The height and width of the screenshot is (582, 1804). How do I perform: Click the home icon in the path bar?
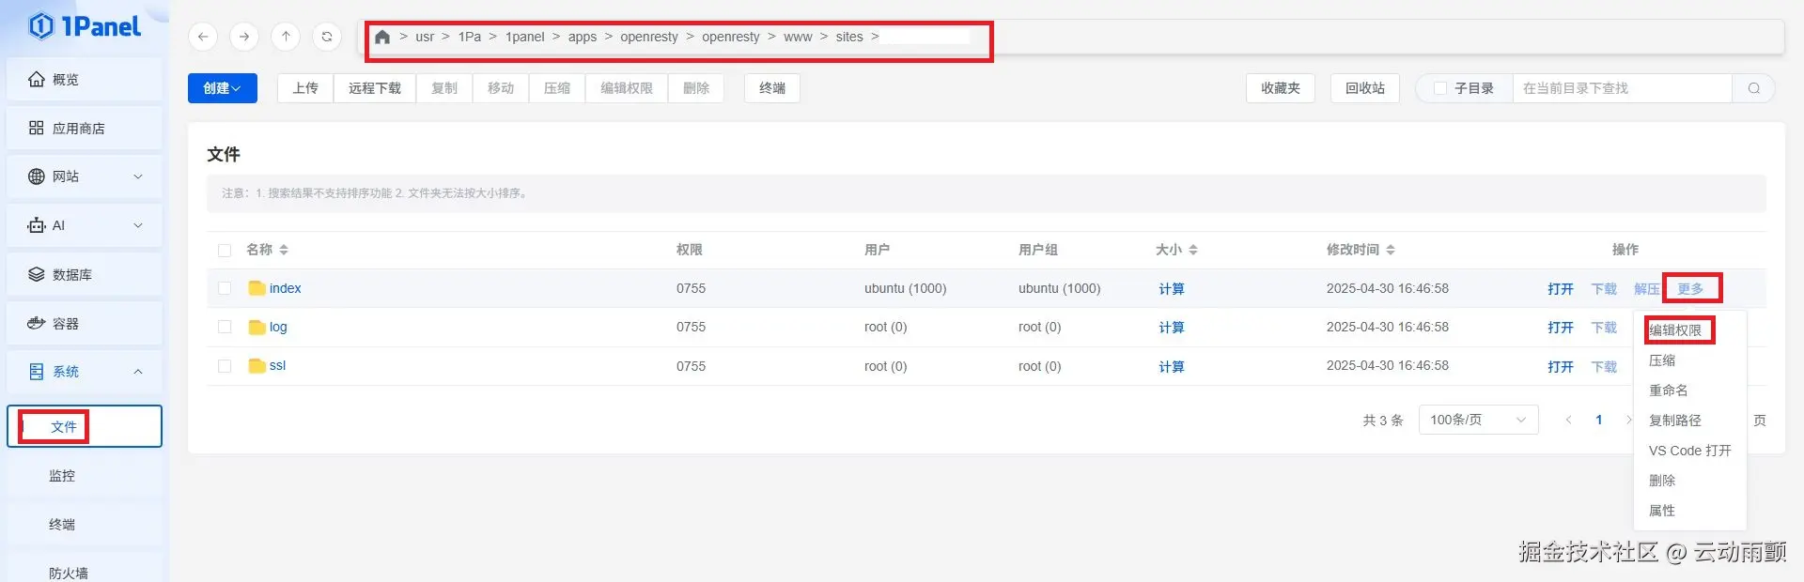pos(382,37)
